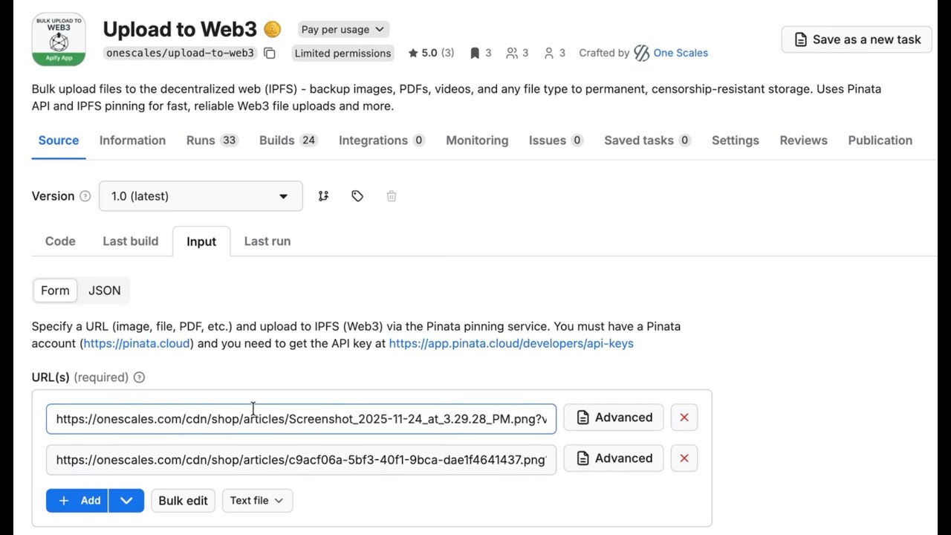
Task: Click the c9acf06a URL input field
Action: (301, 460)
